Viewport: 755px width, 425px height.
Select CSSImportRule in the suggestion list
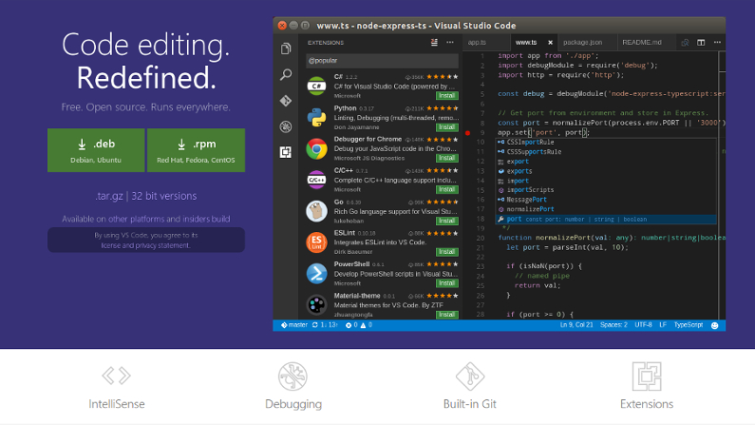606,143
